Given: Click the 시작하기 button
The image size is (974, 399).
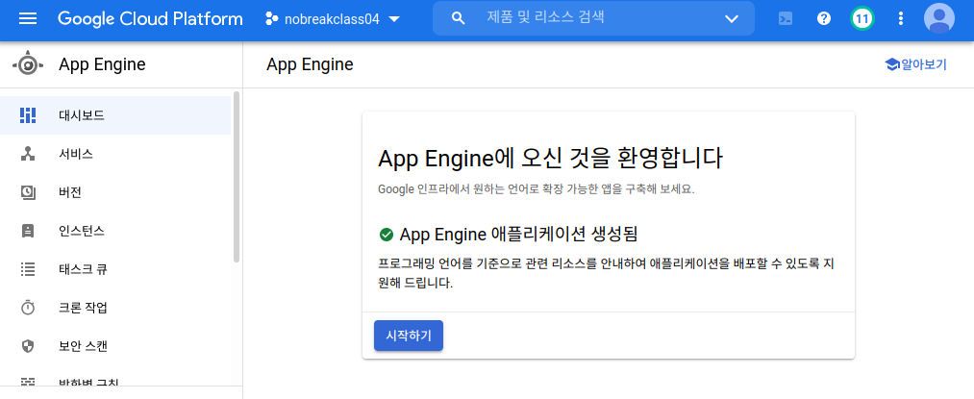Looking at the screenshot, I should pyautogui.click(x=408, y=336).
